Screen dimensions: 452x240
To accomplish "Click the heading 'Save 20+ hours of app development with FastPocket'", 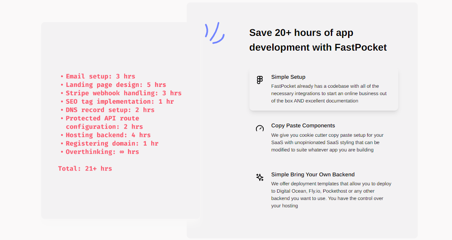I will pos(318,40).
